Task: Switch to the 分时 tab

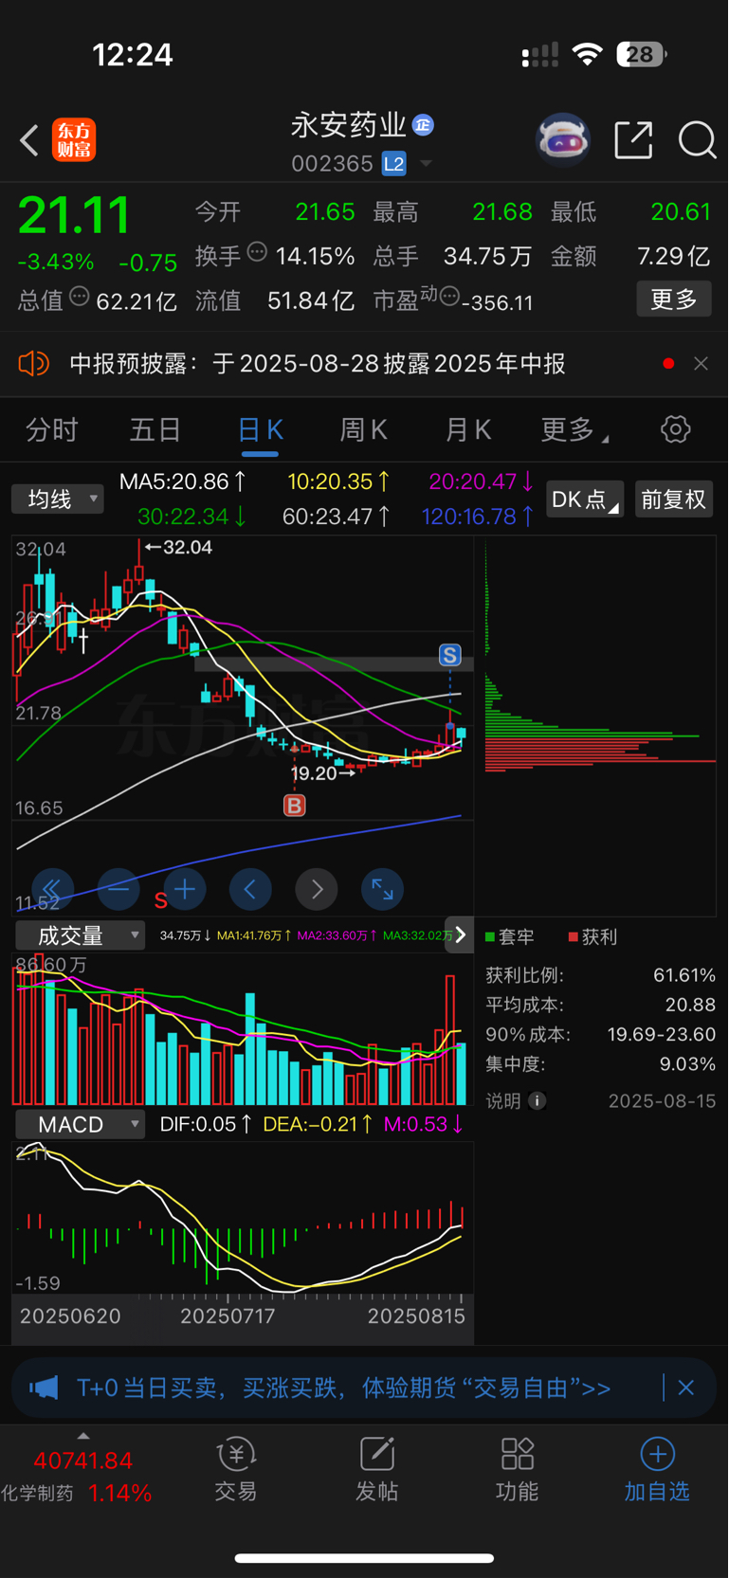Action: [52, 430]
